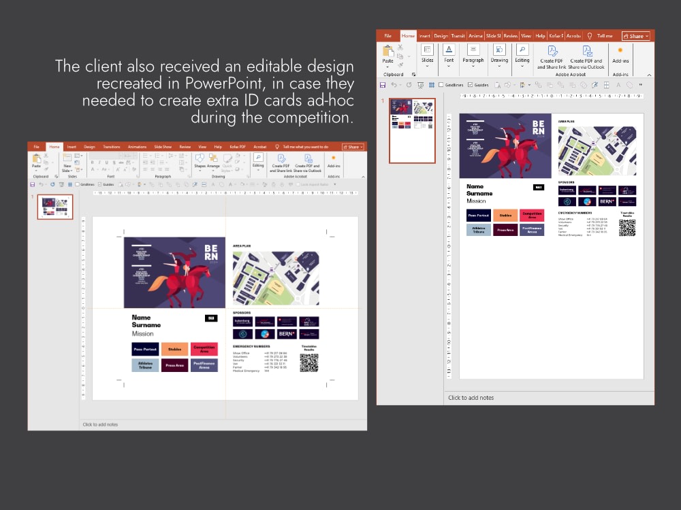Show more quick toolbar commands, right window
Screen dimensions: 681x510
point(641,85)
